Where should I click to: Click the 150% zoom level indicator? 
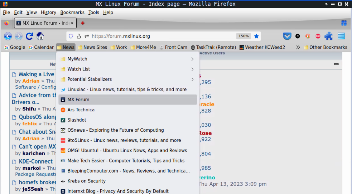[243, 36]
